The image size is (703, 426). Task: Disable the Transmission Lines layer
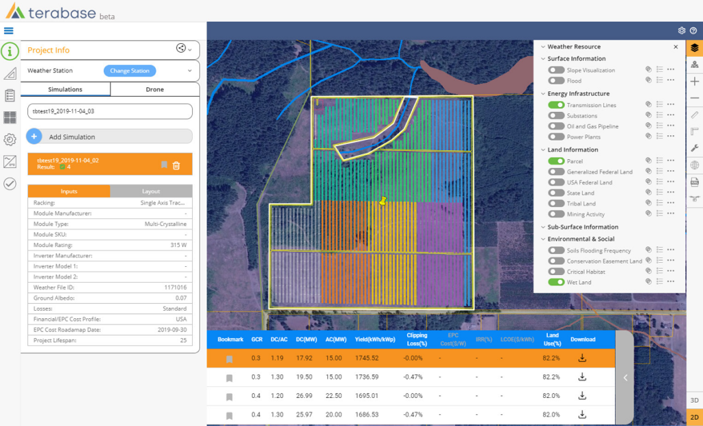click(x=556, y=105)
